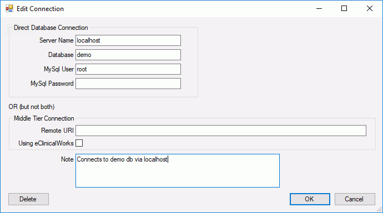Tick the Using eClinicalWorks checkbox

tap(79, 143)
